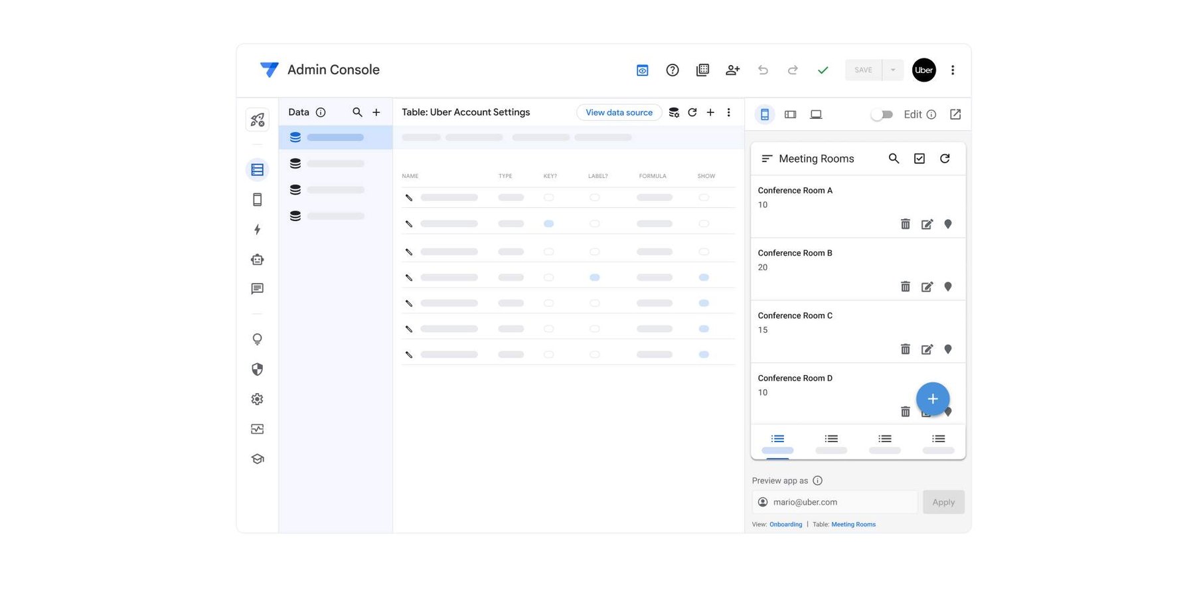Viewport: 1195px width, 589px height.
Task: Switch preview to mobile device view
Action: tap(765, 114)
